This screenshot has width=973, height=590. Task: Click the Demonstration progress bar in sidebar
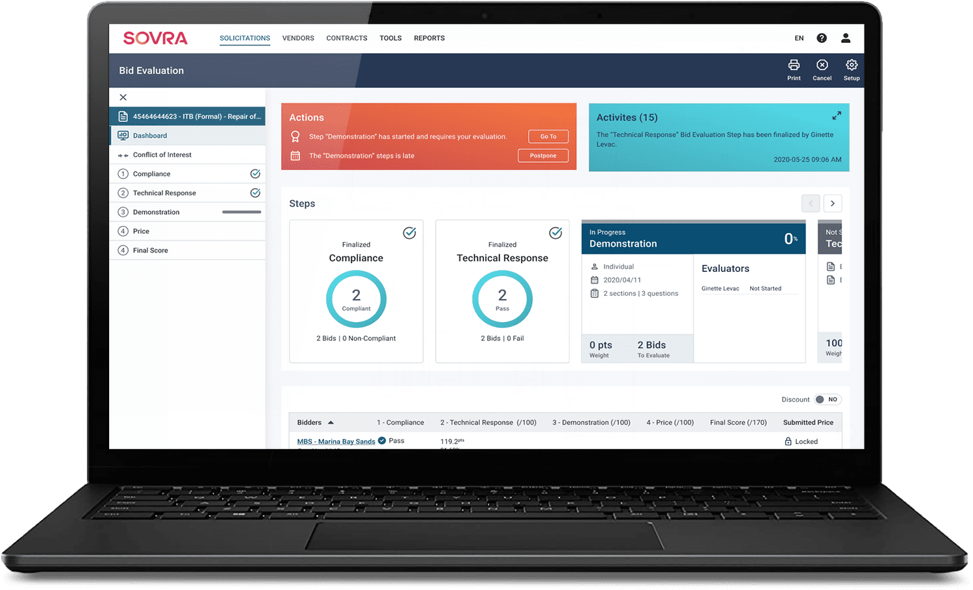tap(242, 212)
